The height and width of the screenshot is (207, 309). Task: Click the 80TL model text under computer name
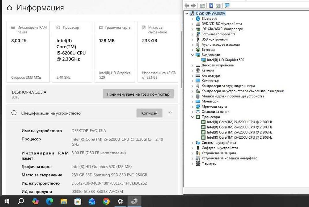point(15,97)
